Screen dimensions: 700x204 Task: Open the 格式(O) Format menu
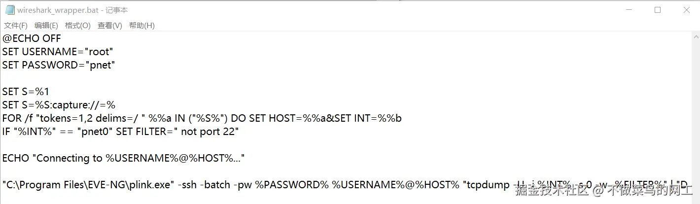pyautogui.click(x=78, y=26)
